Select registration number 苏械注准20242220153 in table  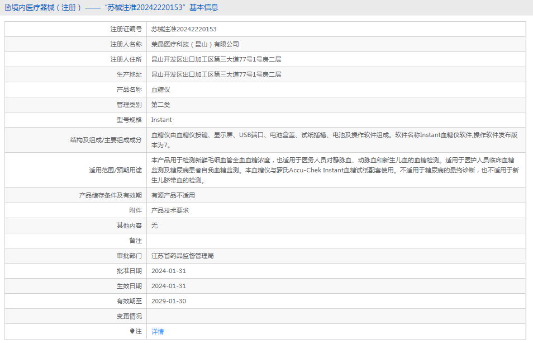[184, 29]
